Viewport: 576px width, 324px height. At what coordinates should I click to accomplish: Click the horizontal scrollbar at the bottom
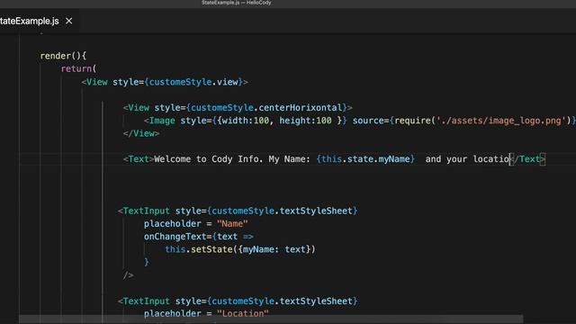pos(271,319)
